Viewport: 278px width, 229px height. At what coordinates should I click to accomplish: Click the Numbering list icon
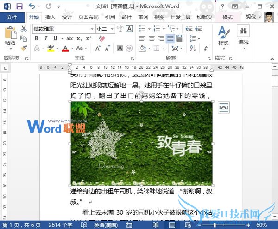pos(157,29)
